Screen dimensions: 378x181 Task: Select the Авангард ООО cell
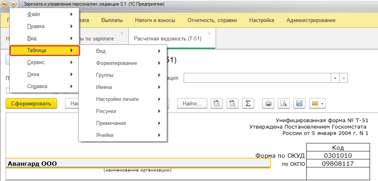coord(138,164)
